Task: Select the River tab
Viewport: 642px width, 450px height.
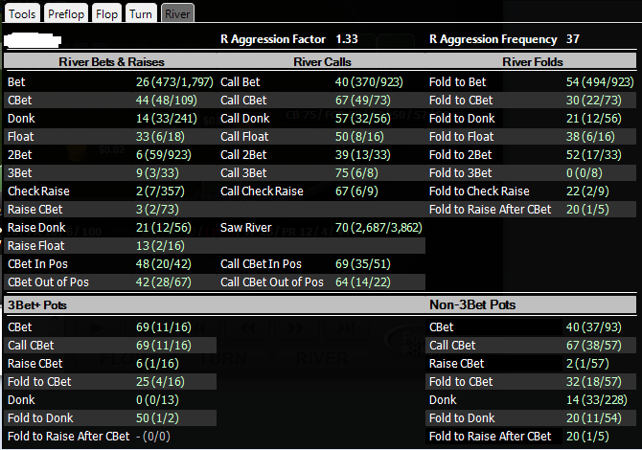Action: pyautogui.click(x=177, y=13)
